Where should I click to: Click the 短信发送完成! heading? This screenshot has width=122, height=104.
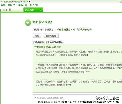click(x=42, y=22)
